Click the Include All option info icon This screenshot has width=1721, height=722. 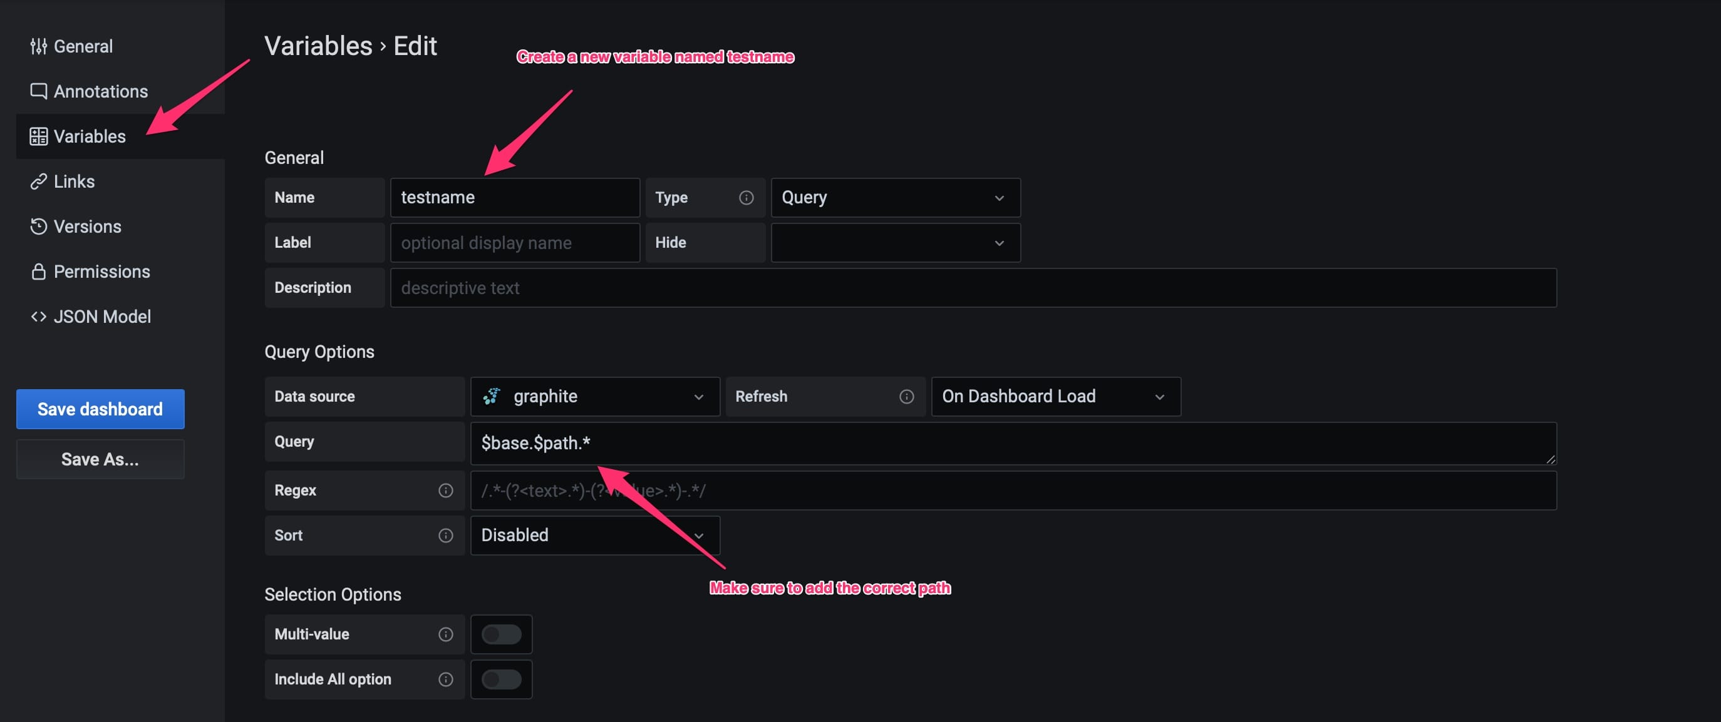click(x=445, y=679)
